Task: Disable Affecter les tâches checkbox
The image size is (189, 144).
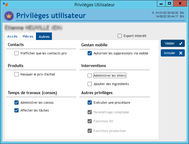Action: (x=16, y=110)
